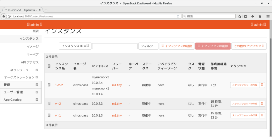Sort by IP アドレス column header

coord(100,66)
